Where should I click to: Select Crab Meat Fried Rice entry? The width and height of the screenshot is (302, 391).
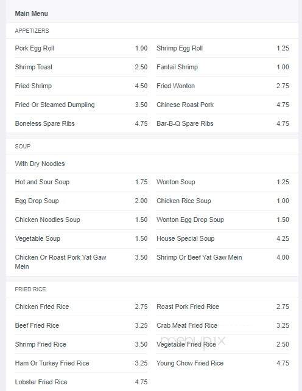click(x=187, y=325)
